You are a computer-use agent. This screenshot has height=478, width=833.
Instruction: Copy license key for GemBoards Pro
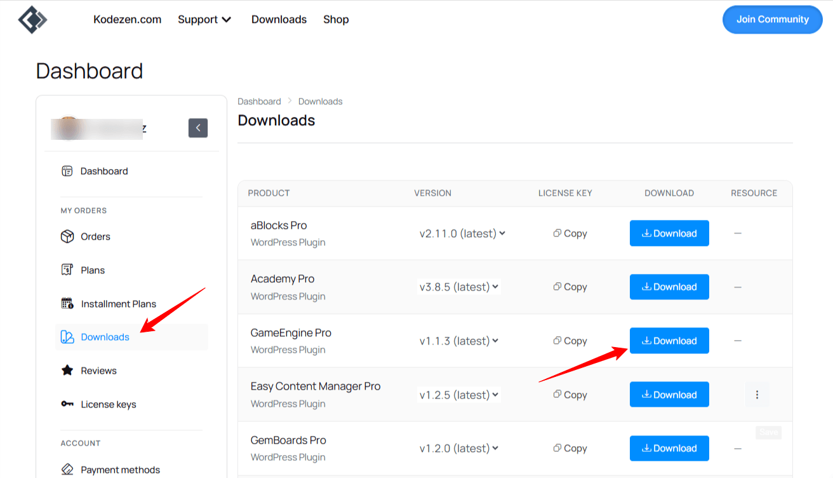pos(570,448)
